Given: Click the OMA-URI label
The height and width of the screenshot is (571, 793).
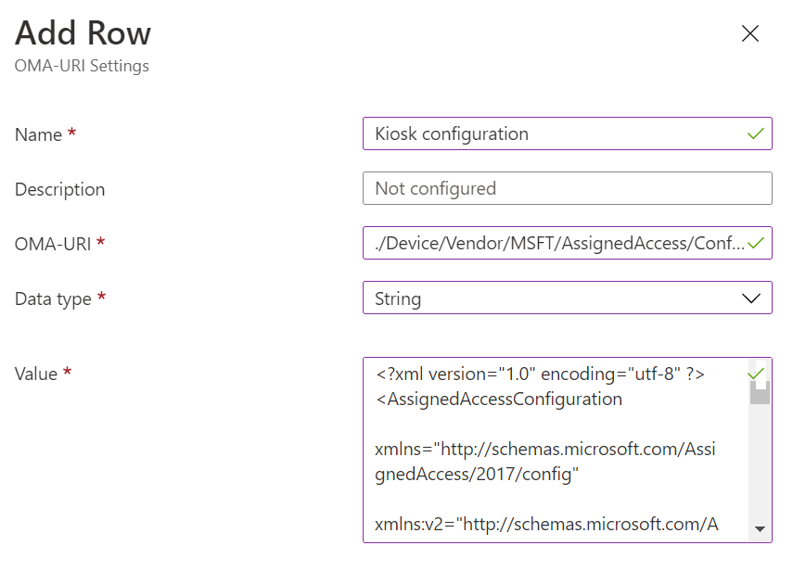Looking at the screenshot, I should tap(54, 244).
